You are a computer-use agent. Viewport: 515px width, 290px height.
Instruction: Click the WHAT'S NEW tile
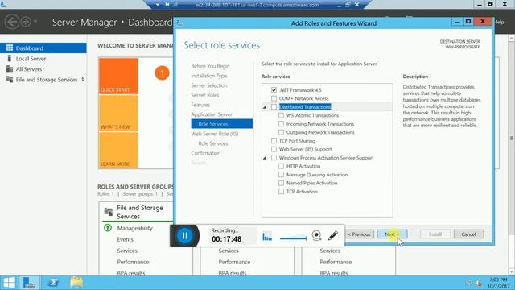pyautogui.click(x=118, y=113)
